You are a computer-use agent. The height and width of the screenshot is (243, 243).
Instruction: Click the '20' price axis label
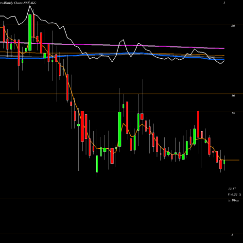233,26
